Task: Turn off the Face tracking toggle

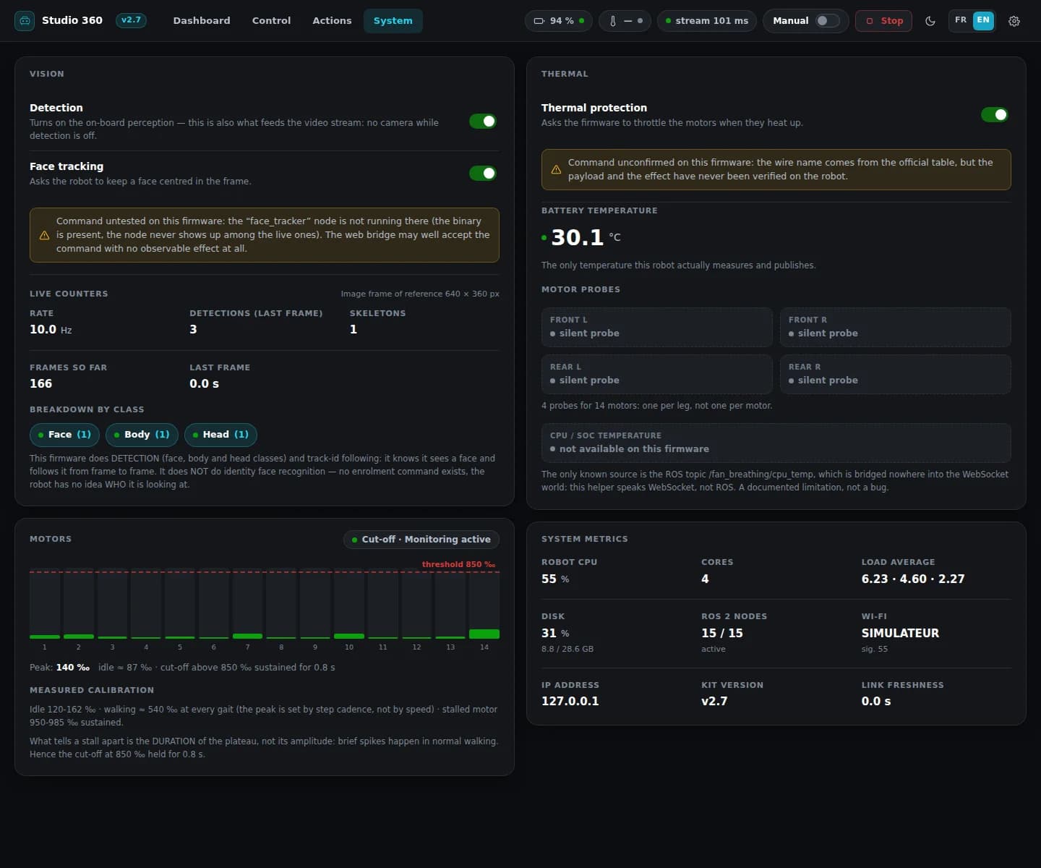Action: [x=483, y=173]
